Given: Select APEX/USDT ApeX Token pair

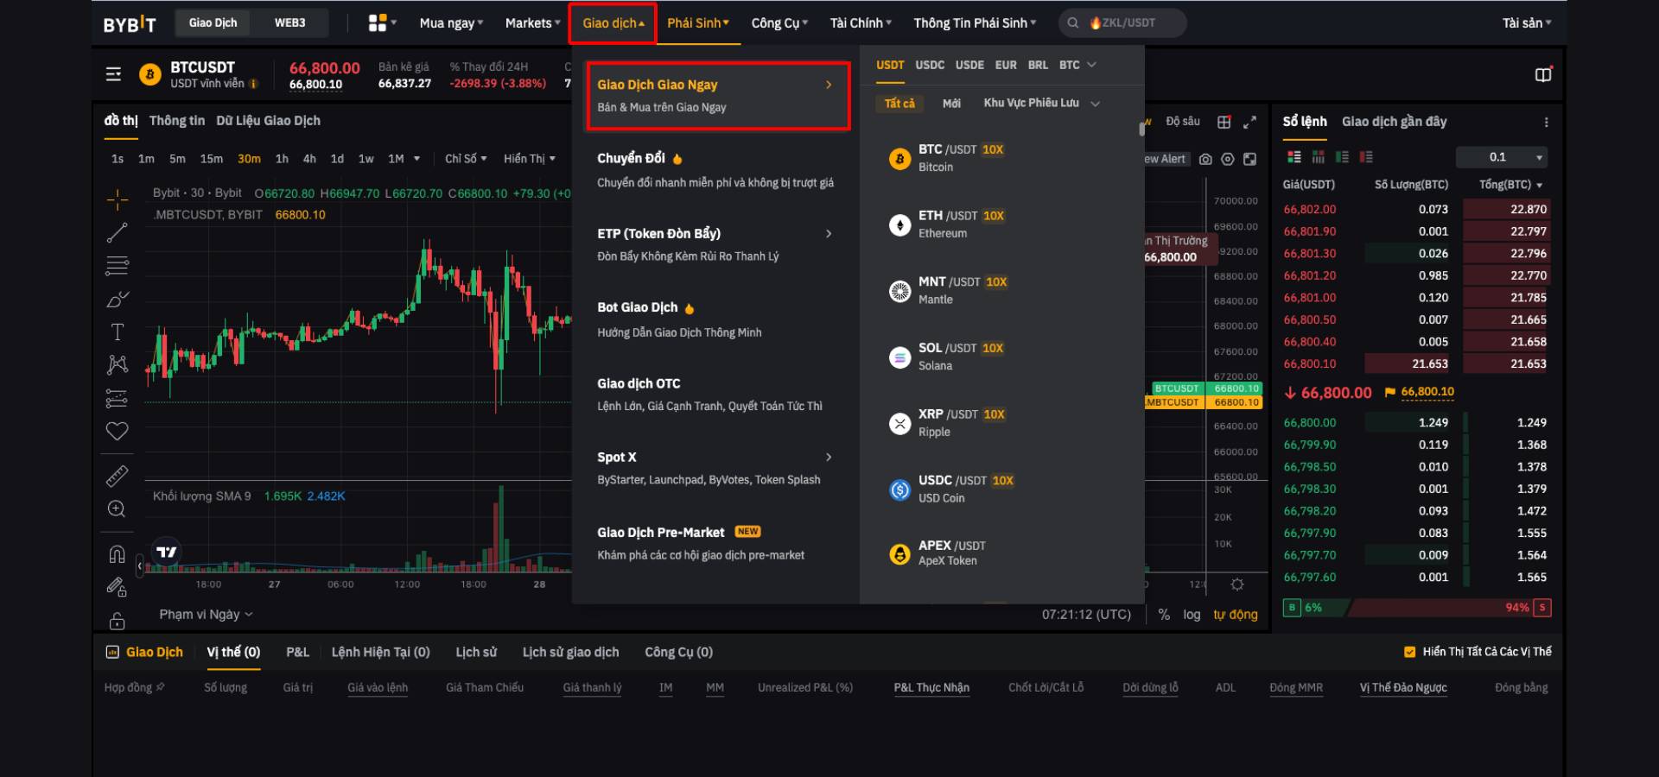Looking at the screenshot, I should click(x=1001, y=553).
